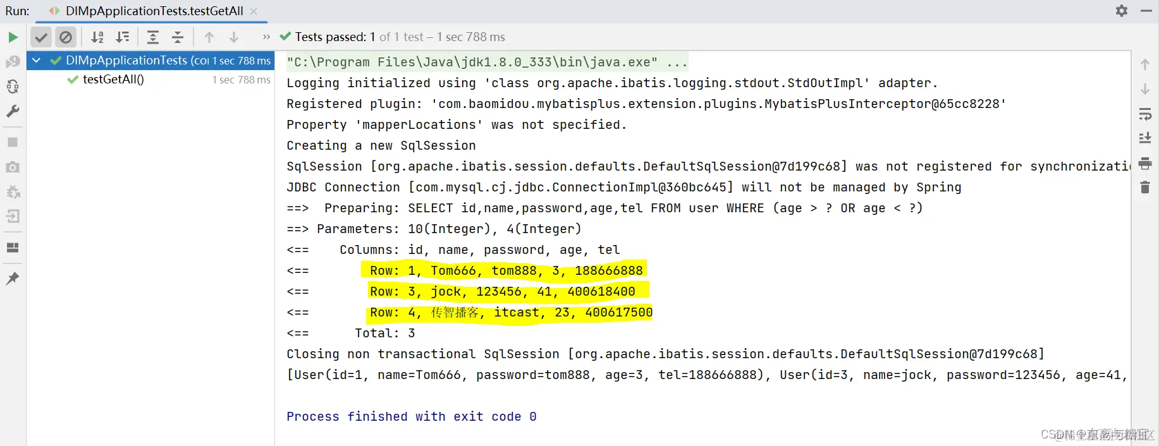Click the 'Row: 3, jock' output line

(461, 291)
